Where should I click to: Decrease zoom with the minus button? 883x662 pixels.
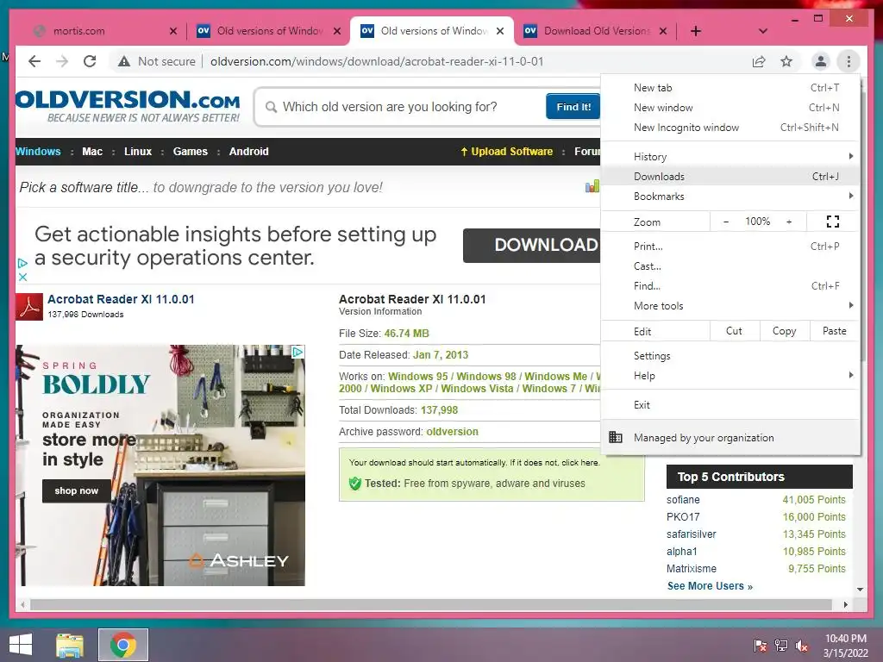[726, 222]
